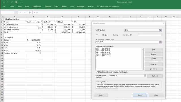Select the Objective Function cell A1
181x102 pixels.
pos(15,19)
